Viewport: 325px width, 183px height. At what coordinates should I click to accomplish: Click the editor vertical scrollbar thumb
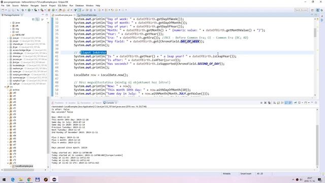coord(315,33)
